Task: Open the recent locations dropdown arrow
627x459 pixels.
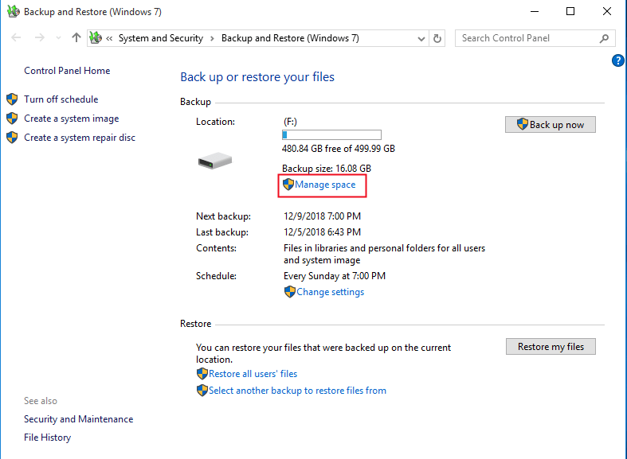Action: pyautogui.click(x=57, y=38)
